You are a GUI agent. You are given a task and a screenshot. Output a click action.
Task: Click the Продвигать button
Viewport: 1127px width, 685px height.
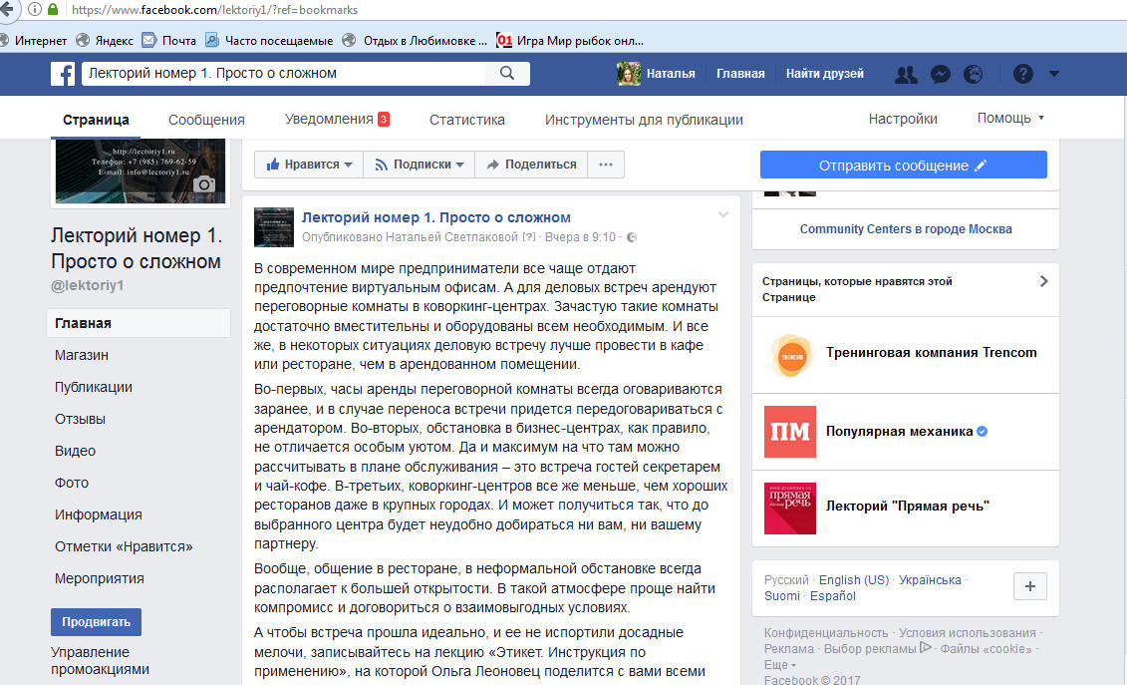click(x=97, y=621)
